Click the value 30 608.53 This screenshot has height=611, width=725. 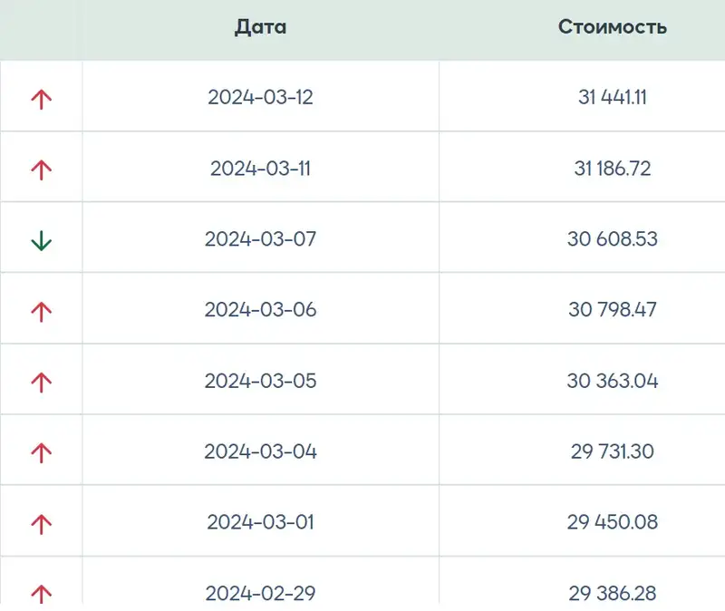coord(612,239)
